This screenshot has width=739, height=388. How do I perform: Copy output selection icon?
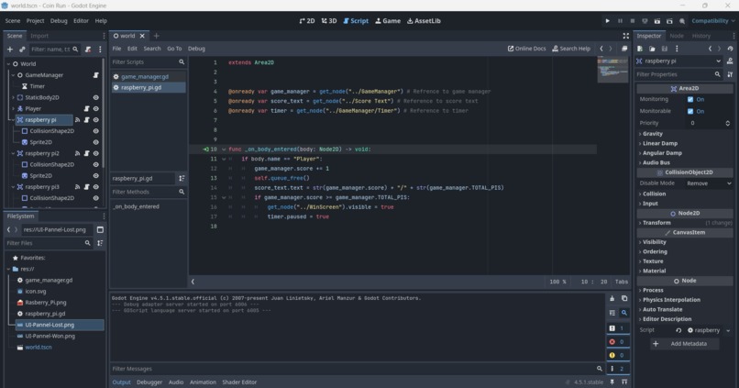point(624,298)
